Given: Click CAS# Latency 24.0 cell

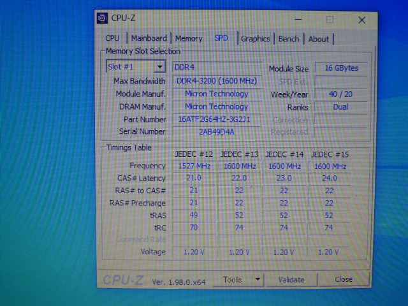Looking at the screenshot, I should (x=330, y=178).
